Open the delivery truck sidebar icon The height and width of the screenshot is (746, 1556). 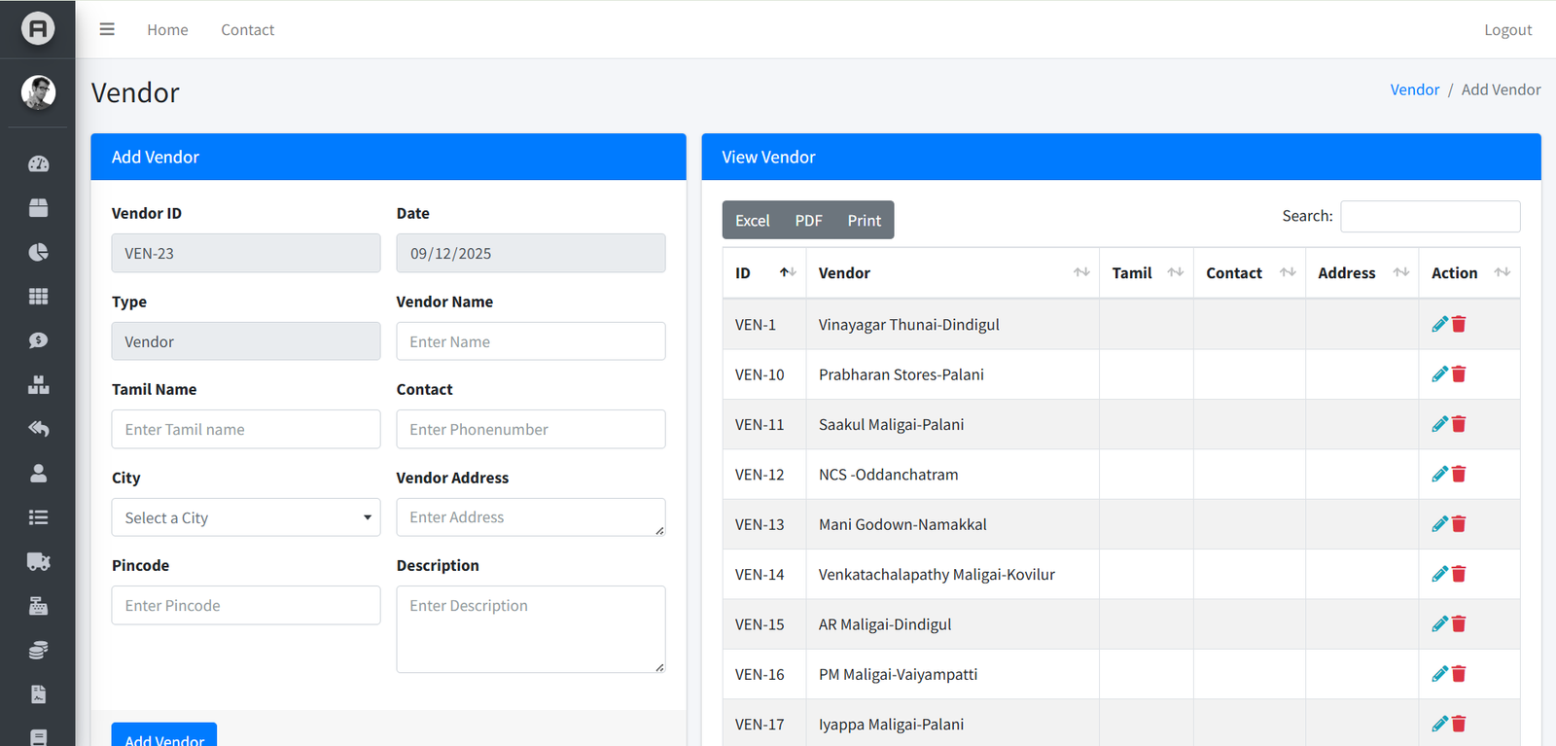pyautogui.click(x=38, y=561)
